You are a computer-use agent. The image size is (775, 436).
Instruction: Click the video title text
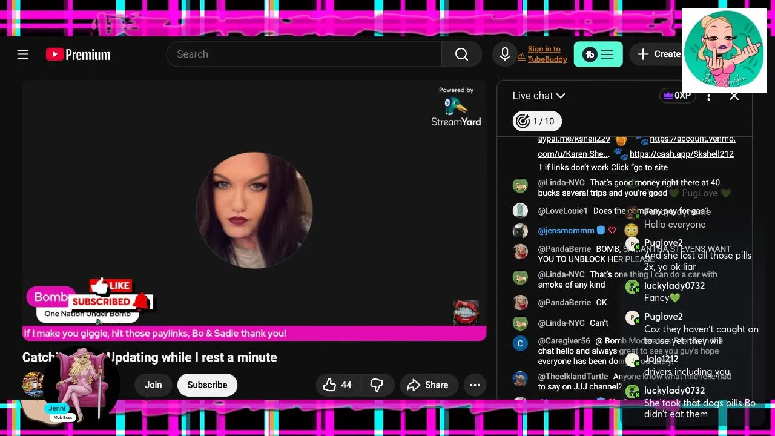click(x=150, y=357)
